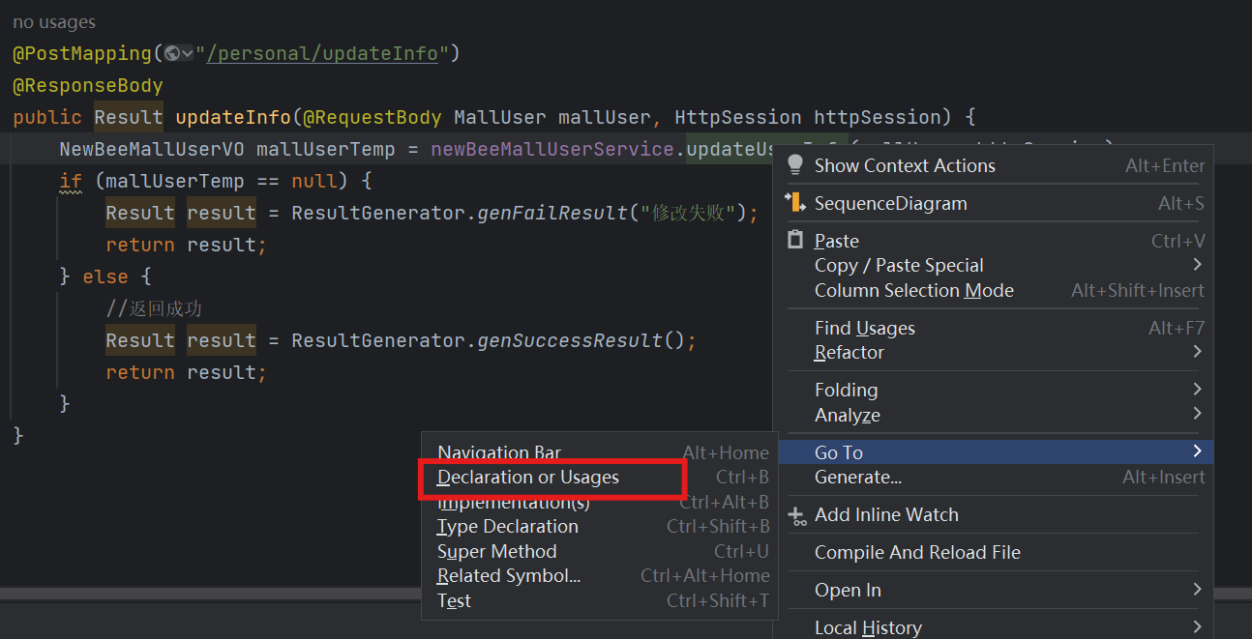Expand the Refactor submenu arrow

[x=1197, y=352]
